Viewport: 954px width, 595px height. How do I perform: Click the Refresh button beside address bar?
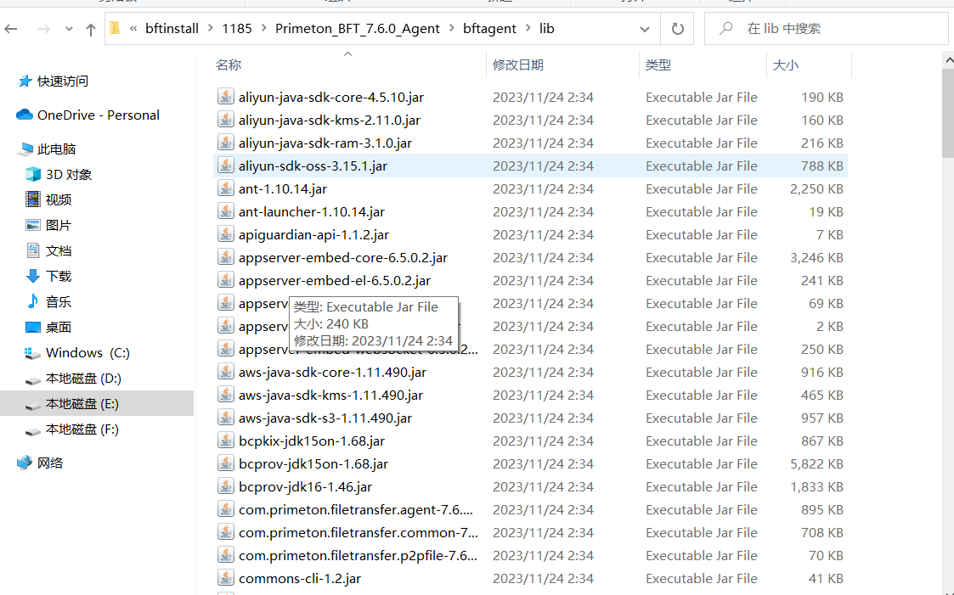(x=677, y=29)
